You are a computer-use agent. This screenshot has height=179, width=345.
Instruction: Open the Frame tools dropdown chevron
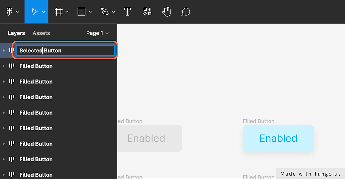pos(67,12)
